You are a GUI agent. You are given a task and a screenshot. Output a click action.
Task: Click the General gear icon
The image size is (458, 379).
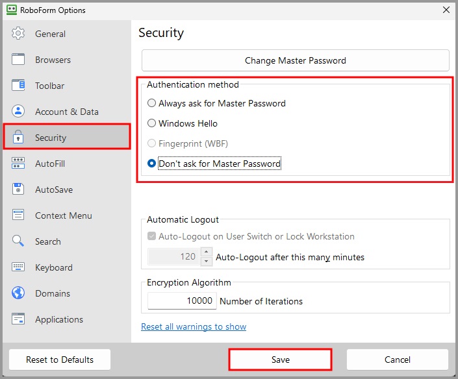click(x=18, y=33)
